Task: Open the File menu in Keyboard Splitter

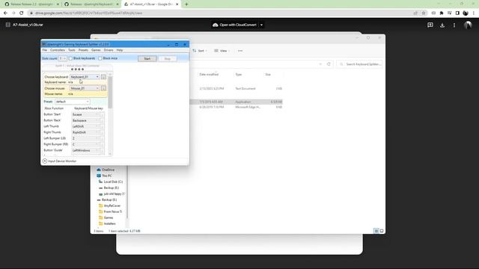Action: pos(45,50)
